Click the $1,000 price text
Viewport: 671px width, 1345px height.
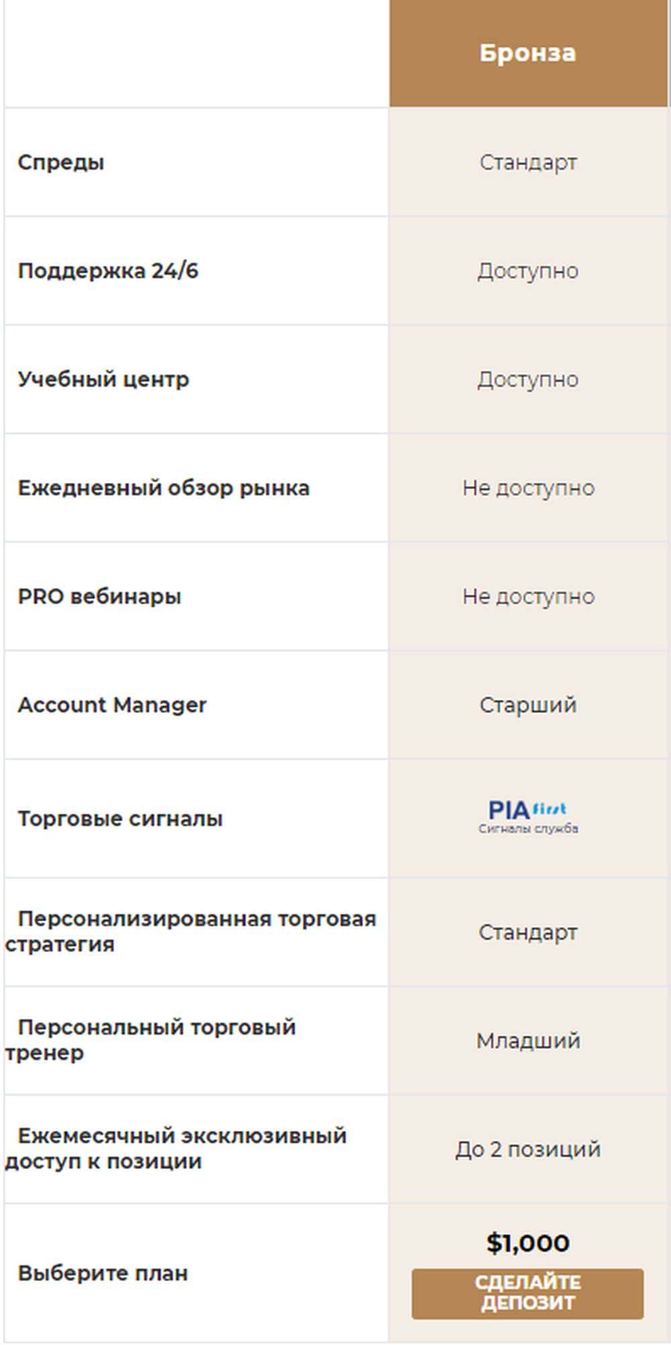[x=528, y=1243]
